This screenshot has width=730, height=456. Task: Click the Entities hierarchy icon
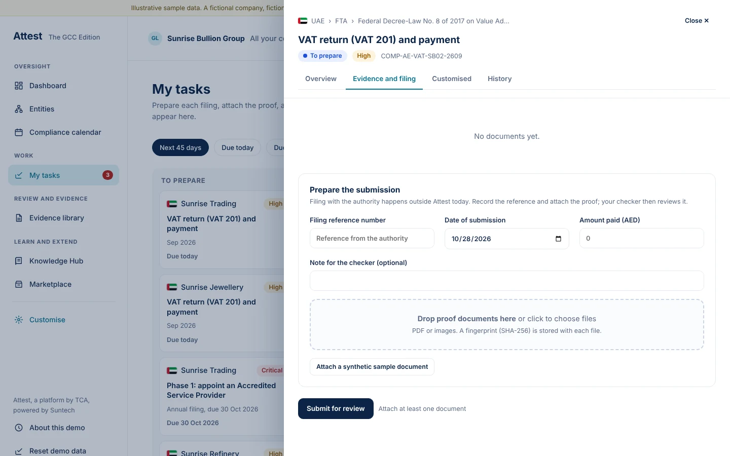click(19, 109)
